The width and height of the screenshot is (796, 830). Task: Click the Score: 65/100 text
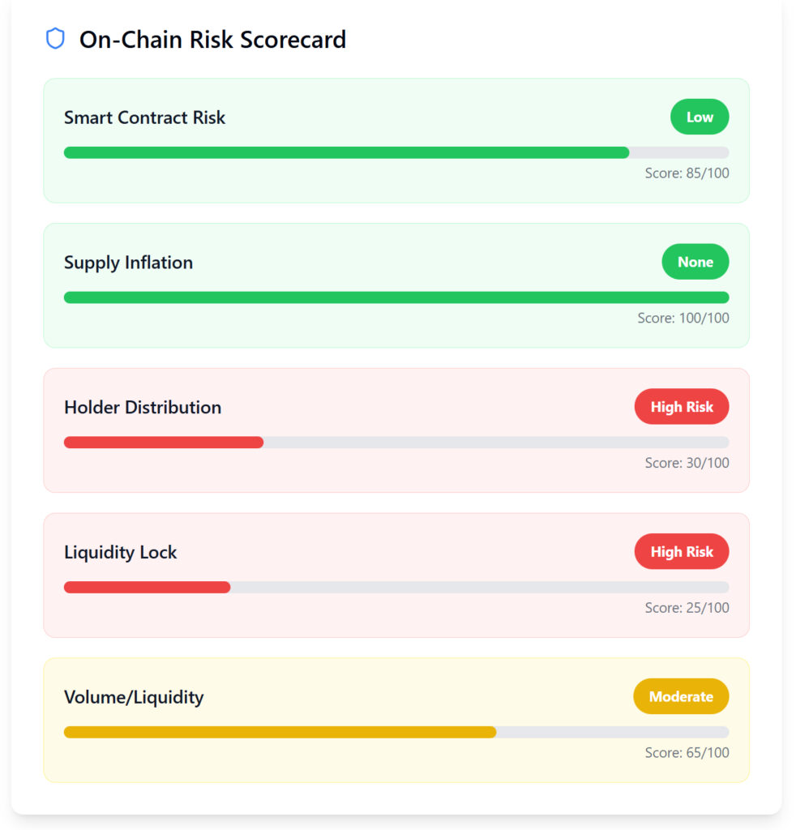point(687,753)
